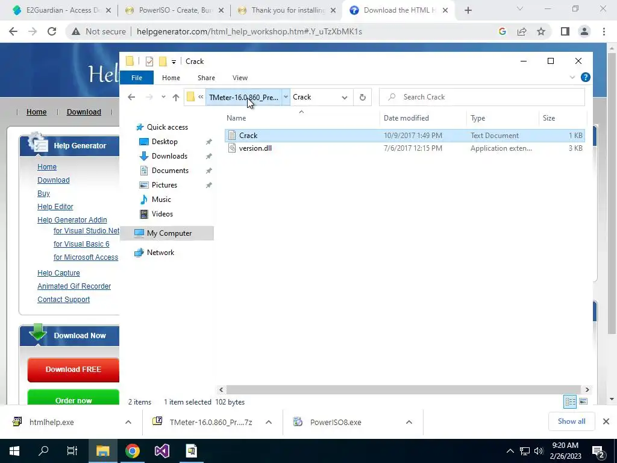
Task: Switch to Large icons view layout
Action: (583, 402)
